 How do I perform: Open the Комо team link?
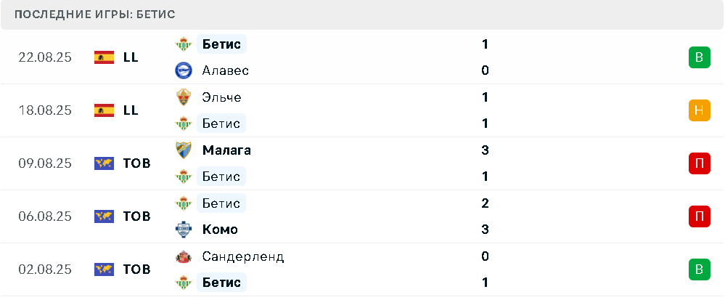click(x=220, y=230)
